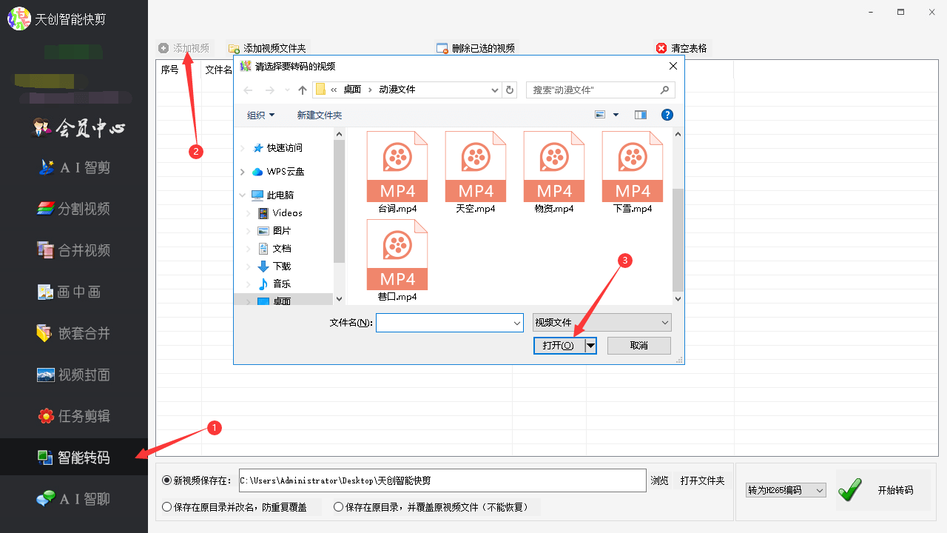
Task: Click the blue help question icon
Action: click(667, 115)
